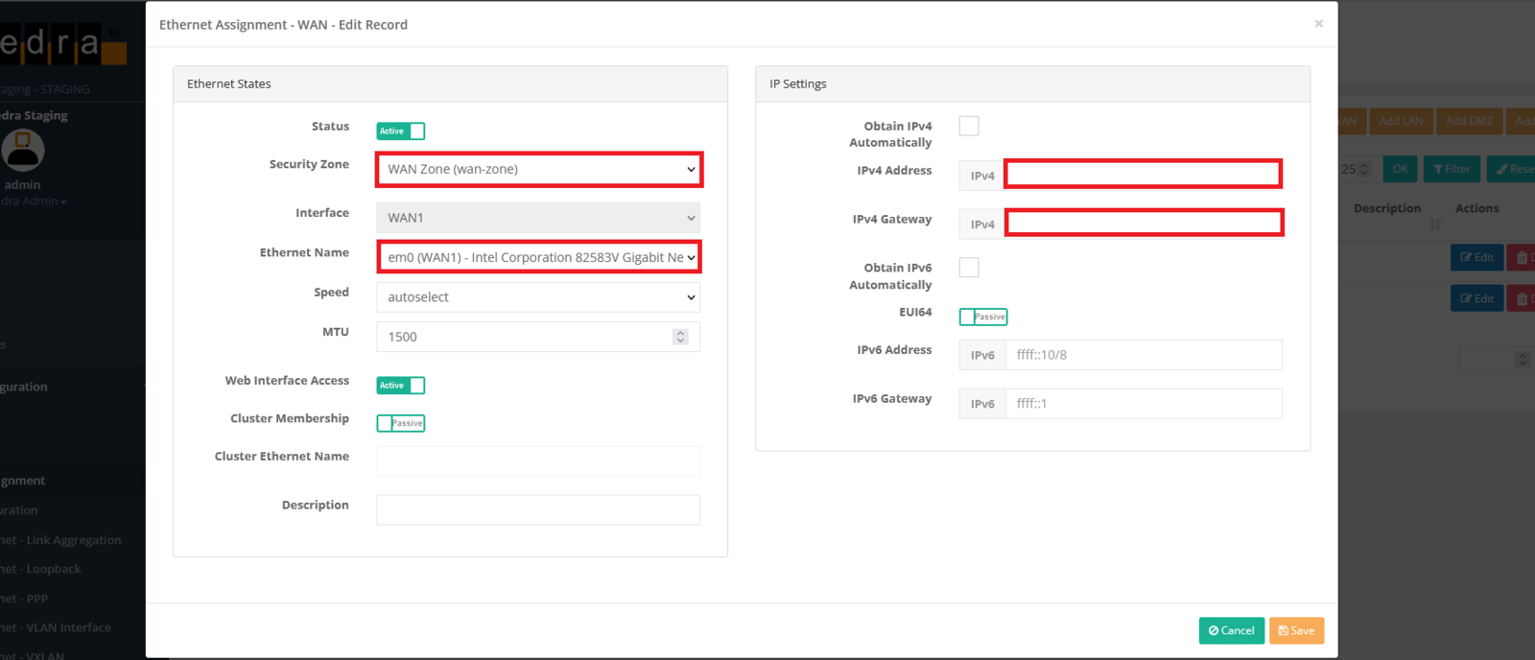Check Obtain IPv4 Automatically checkbox
The width and height of the screenshot is (1535, 660).
pyautogui.click(x=969, y=127)
